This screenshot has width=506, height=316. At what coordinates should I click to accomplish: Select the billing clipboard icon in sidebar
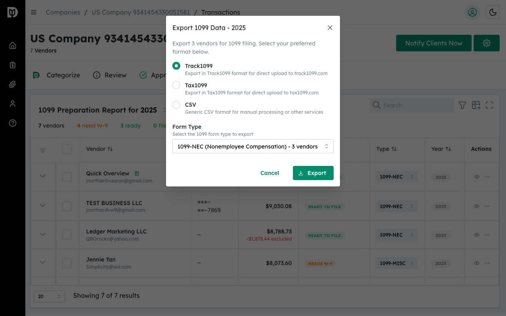click(x=12, y=65)
